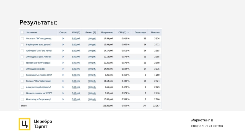Open limit value for "Научите сливать на CPA?"
Screen dimensions: 245x138
(x=92, y=93)
